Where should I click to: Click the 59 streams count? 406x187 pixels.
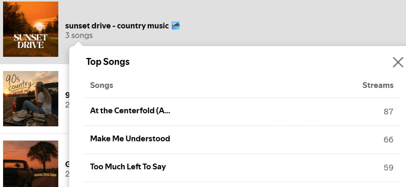[389, 168]
